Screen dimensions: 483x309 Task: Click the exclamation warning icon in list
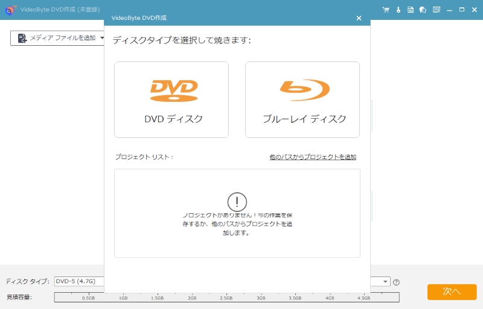click(237, 202)
